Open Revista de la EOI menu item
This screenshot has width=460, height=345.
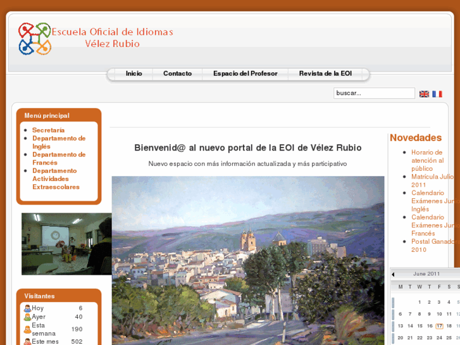tap(325, 73)
